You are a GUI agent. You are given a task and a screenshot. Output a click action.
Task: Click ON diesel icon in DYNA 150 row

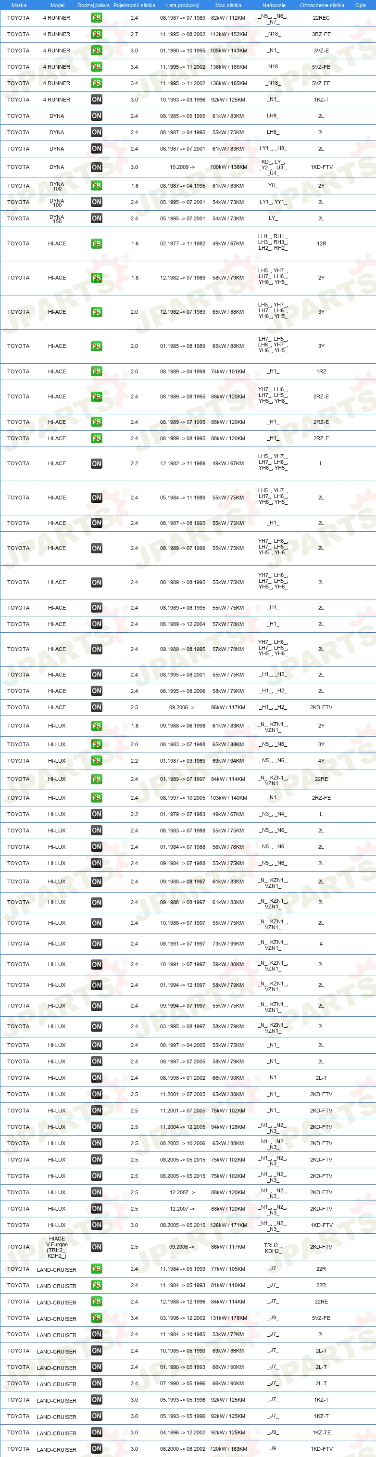coord(97,218)
